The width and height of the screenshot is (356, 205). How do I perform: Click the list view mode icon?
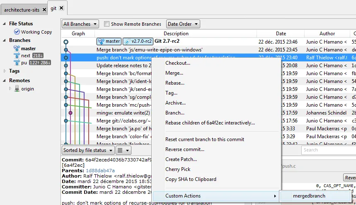tap(120, 150)
